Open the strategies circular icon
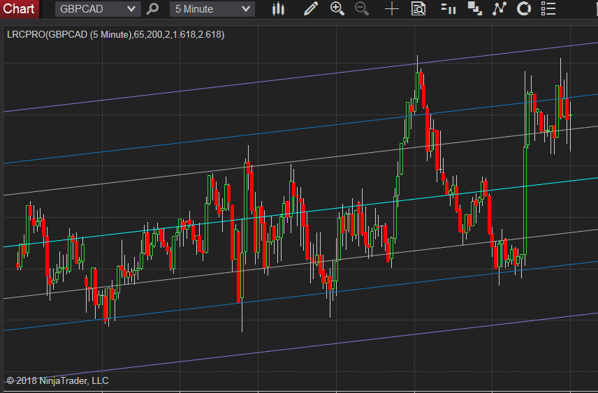The image size is (598, 393). [x=524, y=9]
